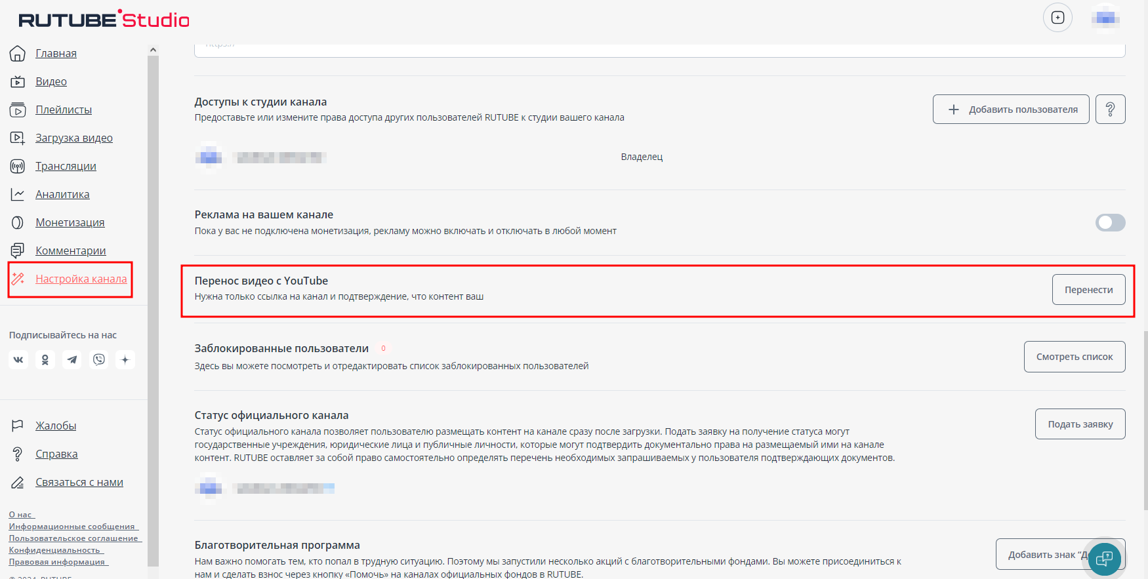Viewport: 1148px width, 579px height.
Task: Open the Монетизация section
Action: pyautogui.click(x=70, y=222)
